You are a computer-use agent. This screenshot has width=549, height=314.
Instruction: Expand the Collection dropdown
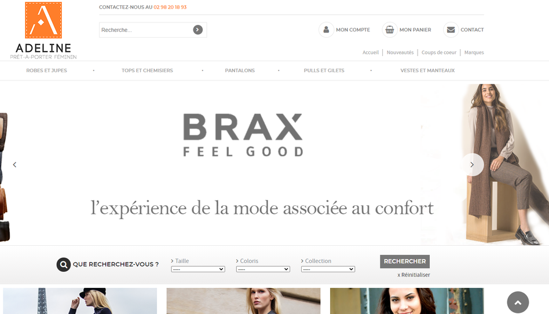(x=328, y=269)
